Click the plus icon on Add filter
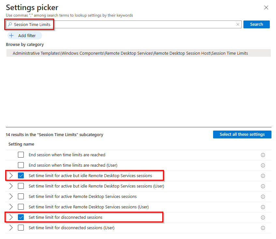Image resolution: width=276 pixels, height=239 pixels. (x=12, y=36)
